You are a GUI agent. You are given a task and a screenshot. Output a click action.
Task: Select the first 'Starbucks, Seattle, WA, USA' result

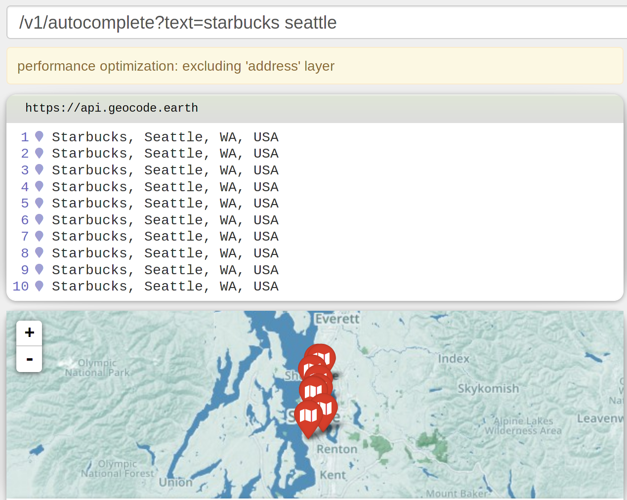point(165,137)
